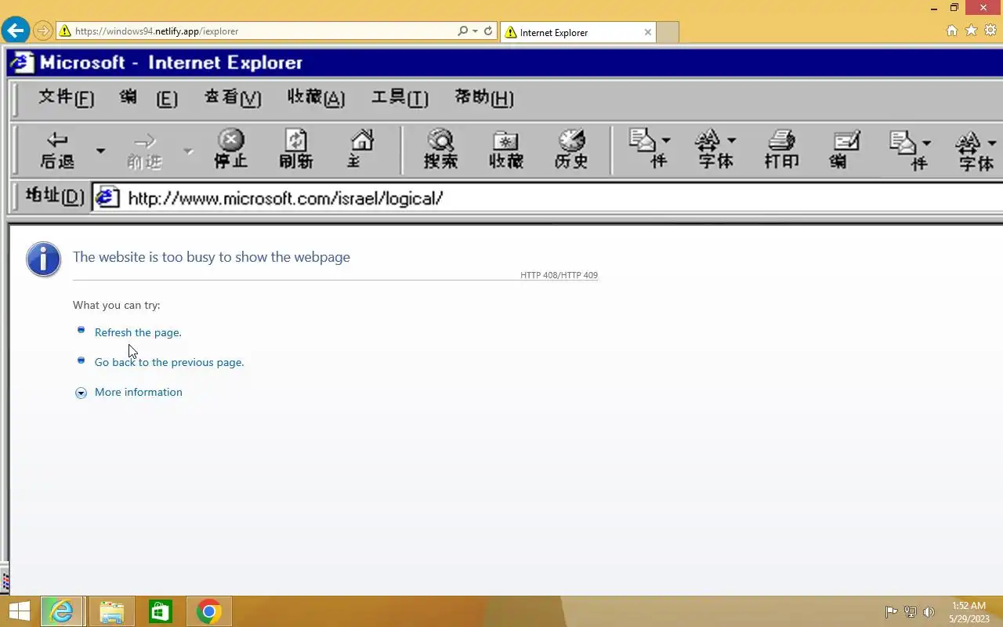Click 'Go back to the previous page.' link
1003x627 pixels.
tap(169, 362)
